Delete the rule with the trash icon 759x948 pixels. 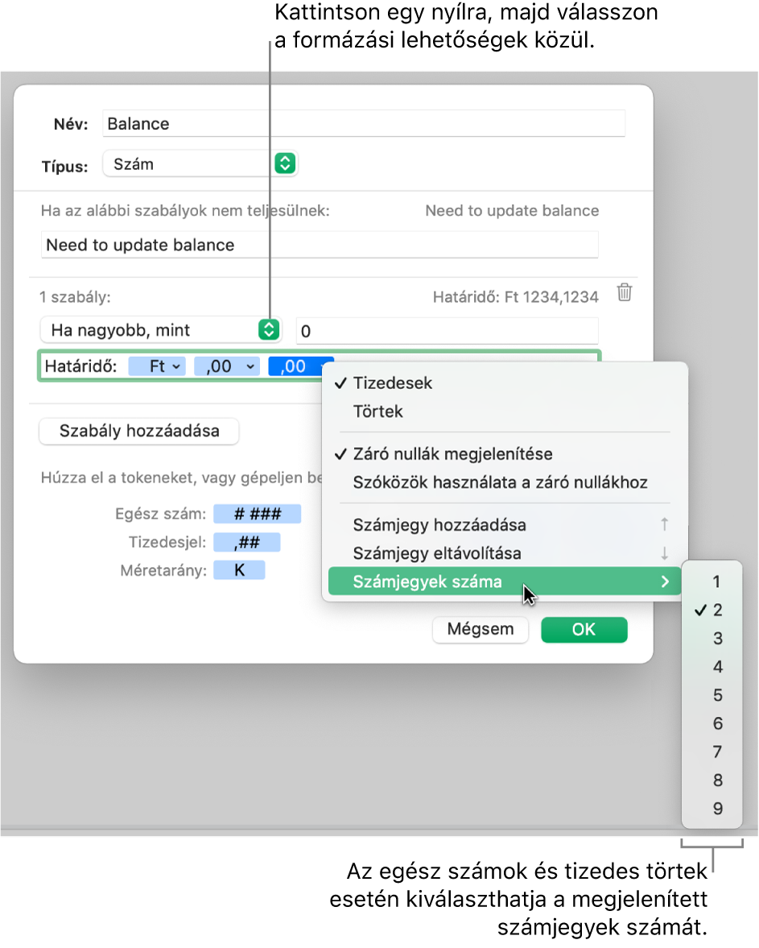point(625,292)
